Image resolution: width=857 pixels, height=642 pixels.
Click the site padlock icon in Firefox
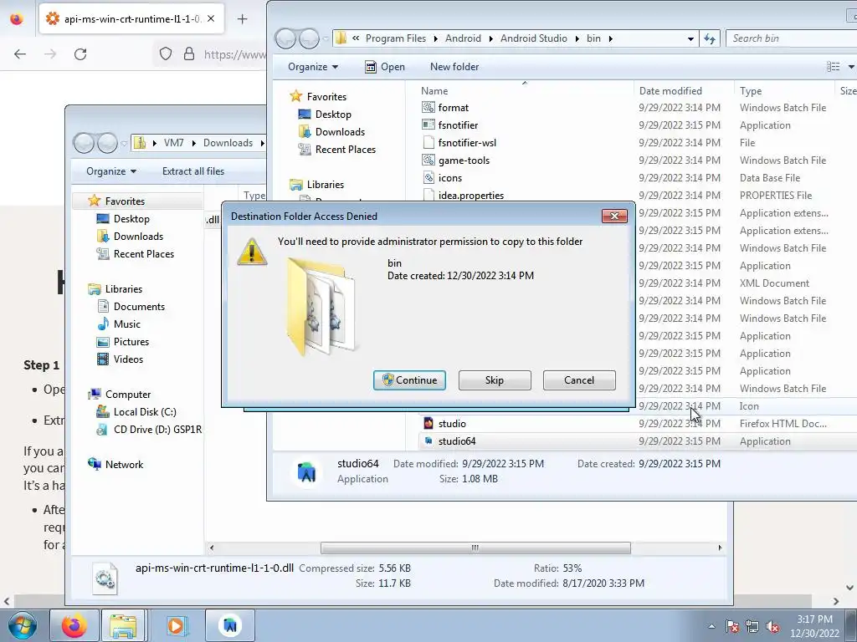(188, 53)
